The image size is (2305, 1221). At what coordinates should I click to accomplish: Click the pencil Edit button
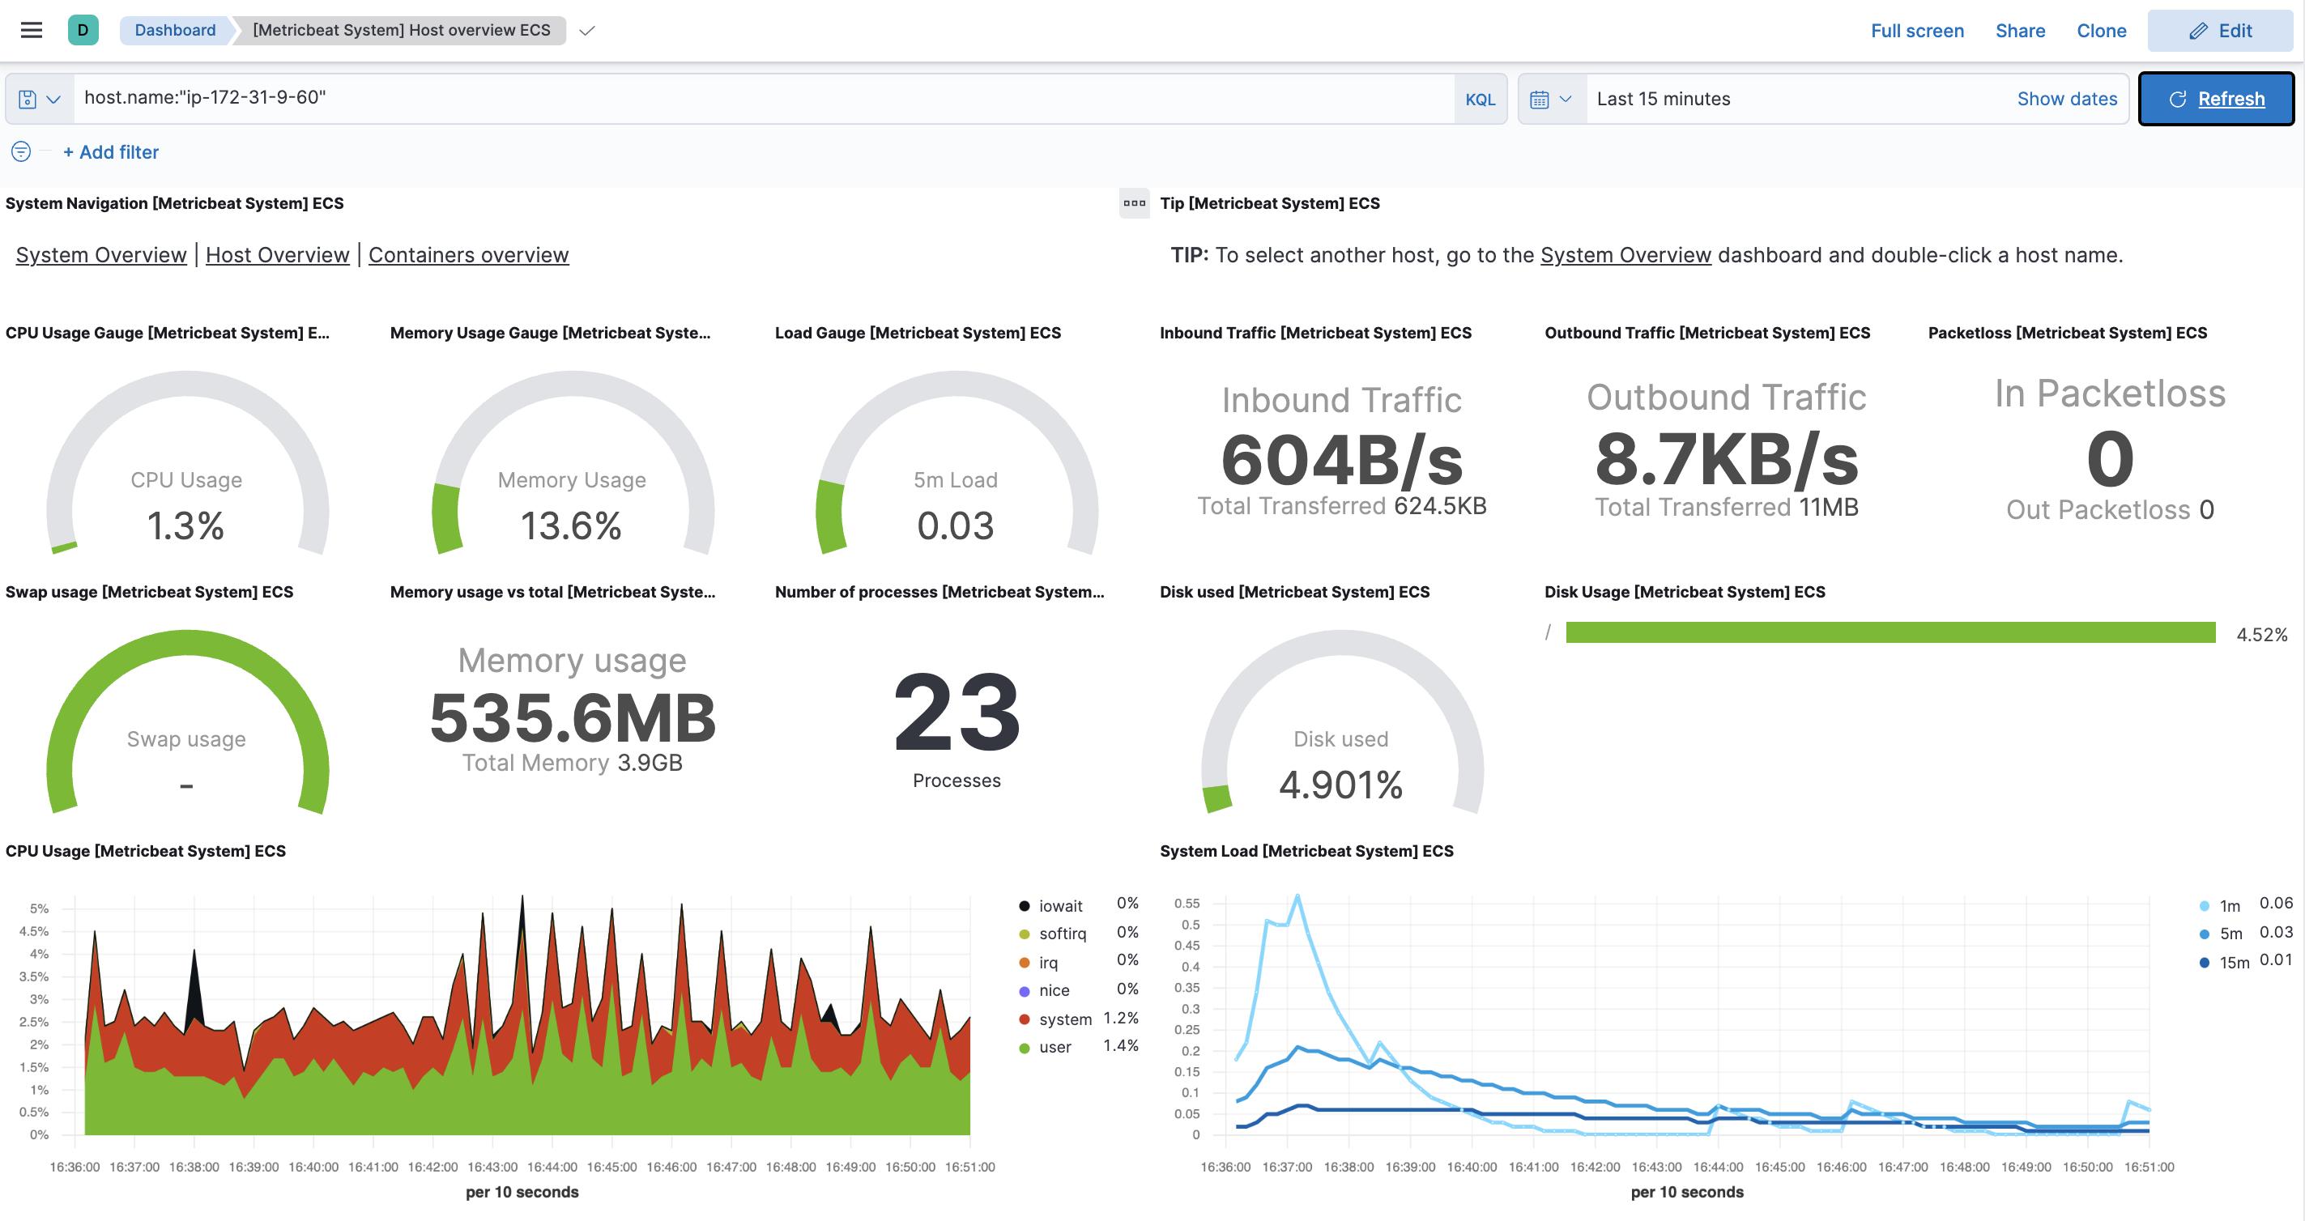click(x=2219, y=31)
